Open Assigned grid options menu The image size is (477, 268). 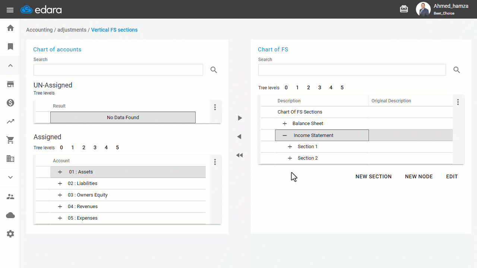(215, 162)
